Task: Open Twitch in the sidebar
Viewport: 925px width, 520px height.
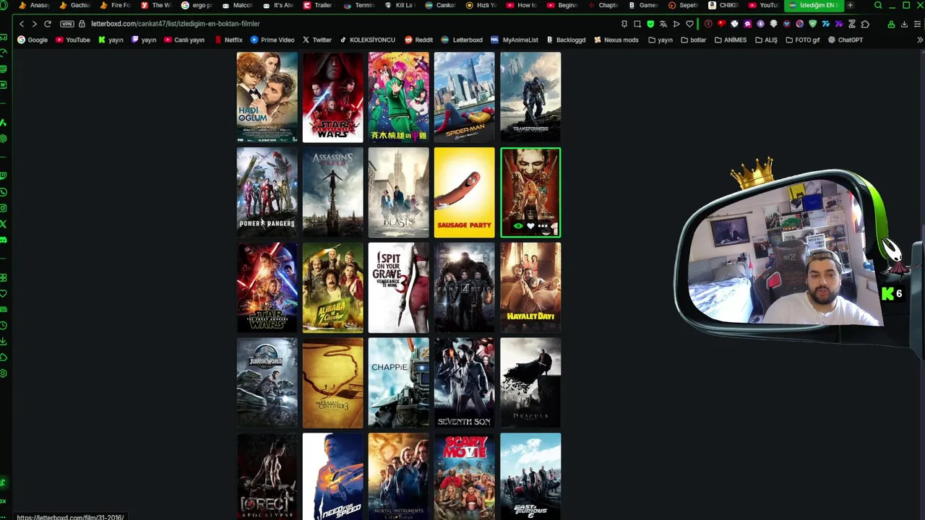Action: click(x=4, y=175)
